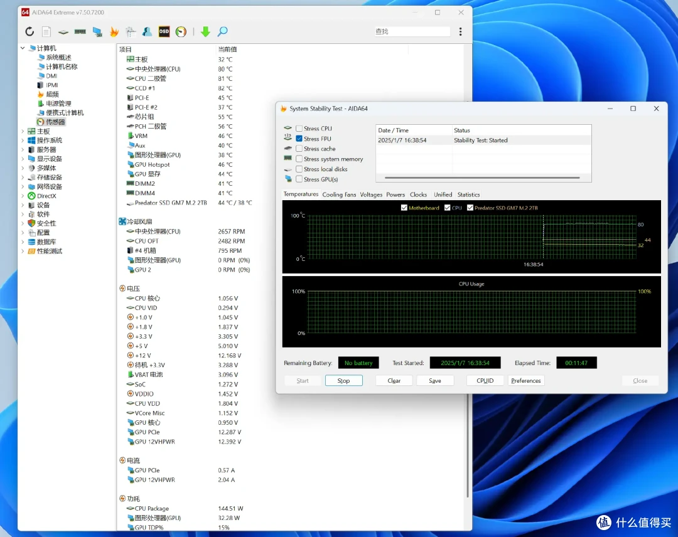Launch System Stability Test flame icon
Screen dimensions: 678x537
(x=114, y=31)
